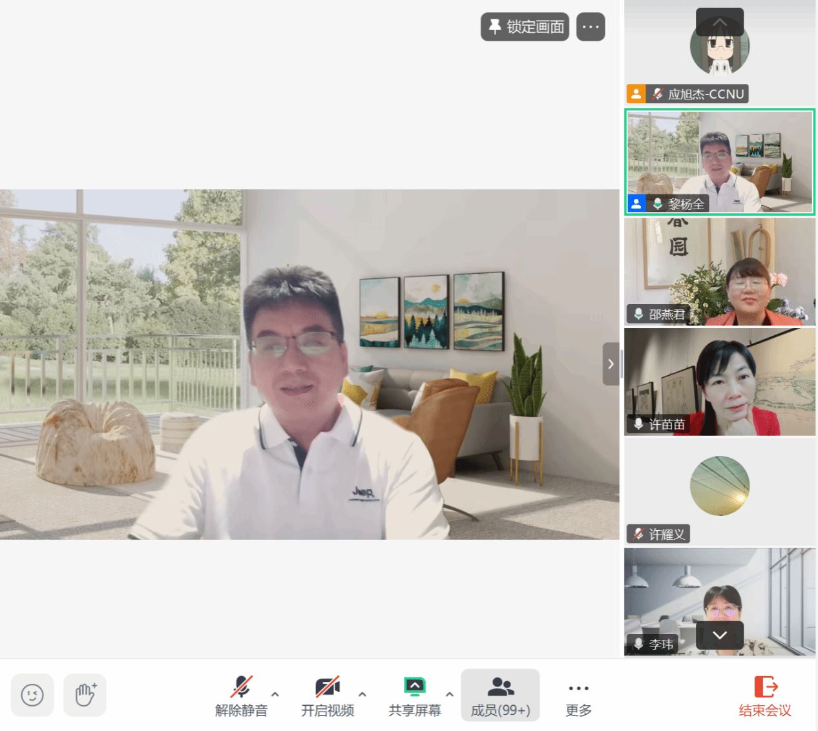Click 结束会议 to end the meeting
818x731 pixels.
tap(765, 696)
